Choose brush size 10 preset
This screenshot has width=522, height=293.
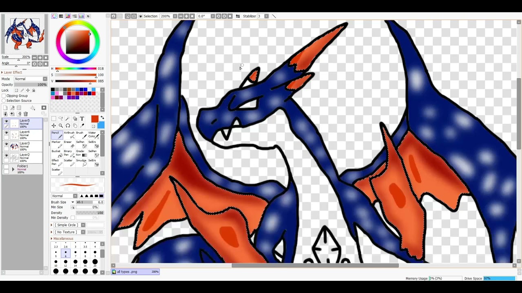coord(56,264)
